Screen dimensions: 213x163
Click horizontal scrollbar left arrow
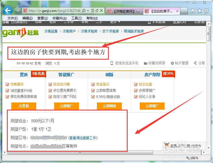pos(4,153)
